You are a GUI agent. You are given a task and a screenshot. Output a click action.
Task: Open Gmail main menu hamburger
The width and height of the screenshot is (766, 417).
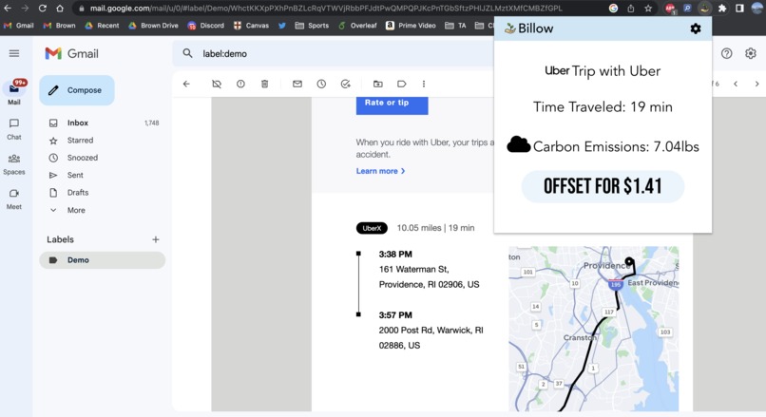point(14,53)
